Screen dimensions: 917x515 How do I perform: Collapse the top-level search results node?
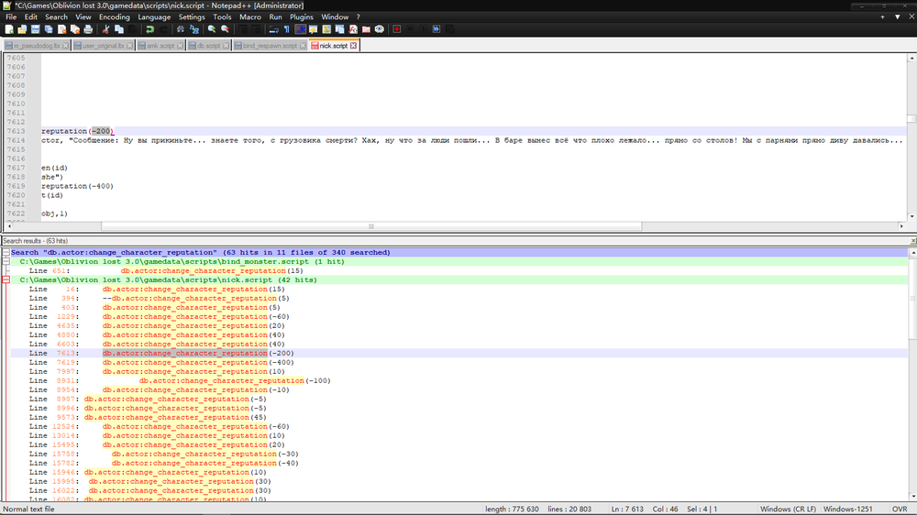[x=6, y=252]
